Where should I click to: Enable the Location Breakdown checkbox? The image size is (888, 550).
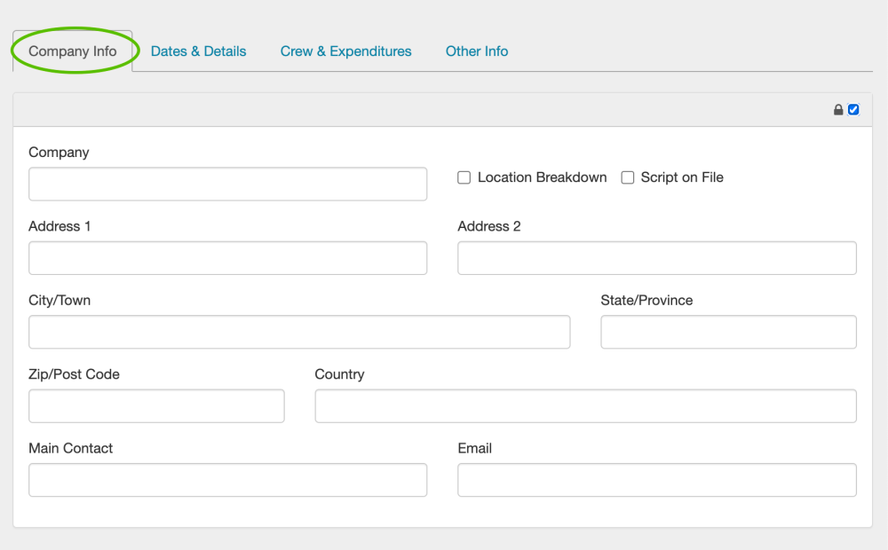464,177
